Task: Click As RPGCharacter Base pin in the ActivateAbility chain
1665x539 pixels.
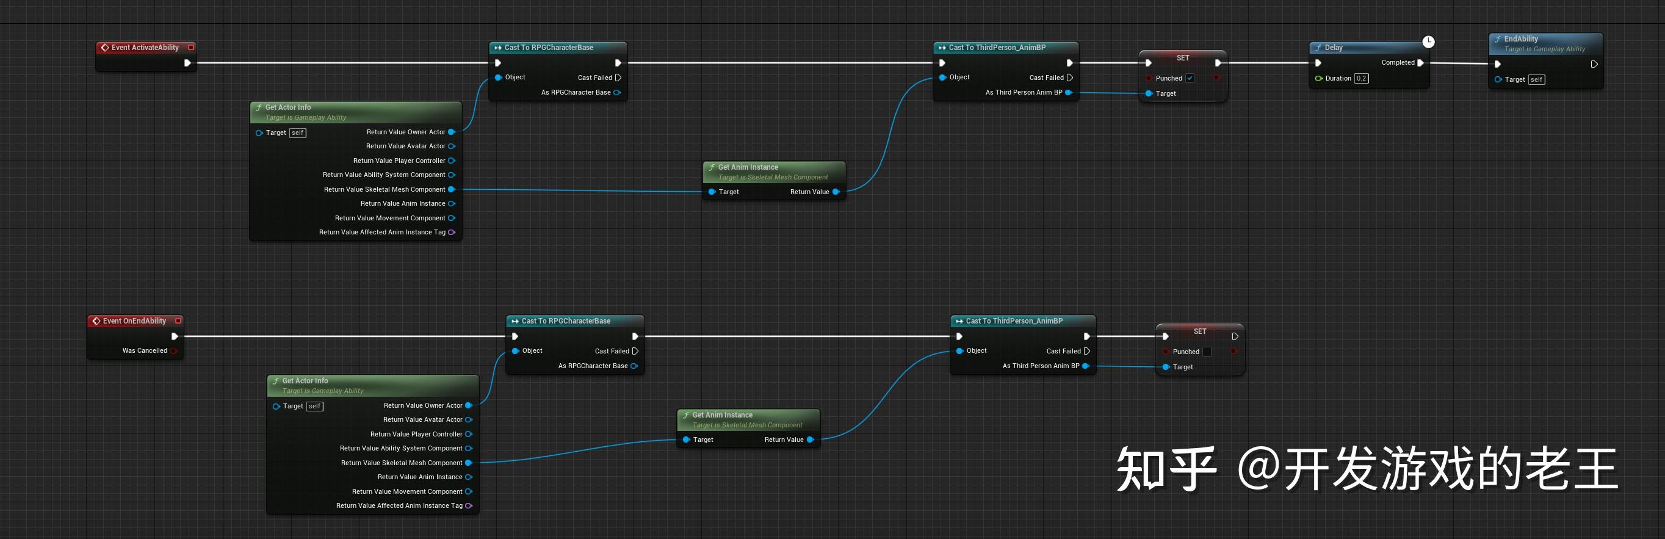Action: (x=616, y=92)
